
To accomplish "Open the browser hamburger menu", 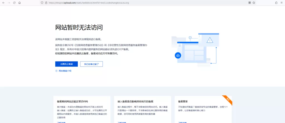I will point(281,2).
